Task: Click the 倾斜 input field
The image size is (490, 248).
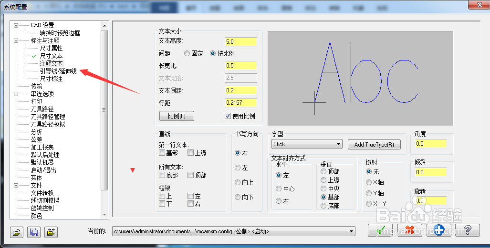Action: point(431,172)
